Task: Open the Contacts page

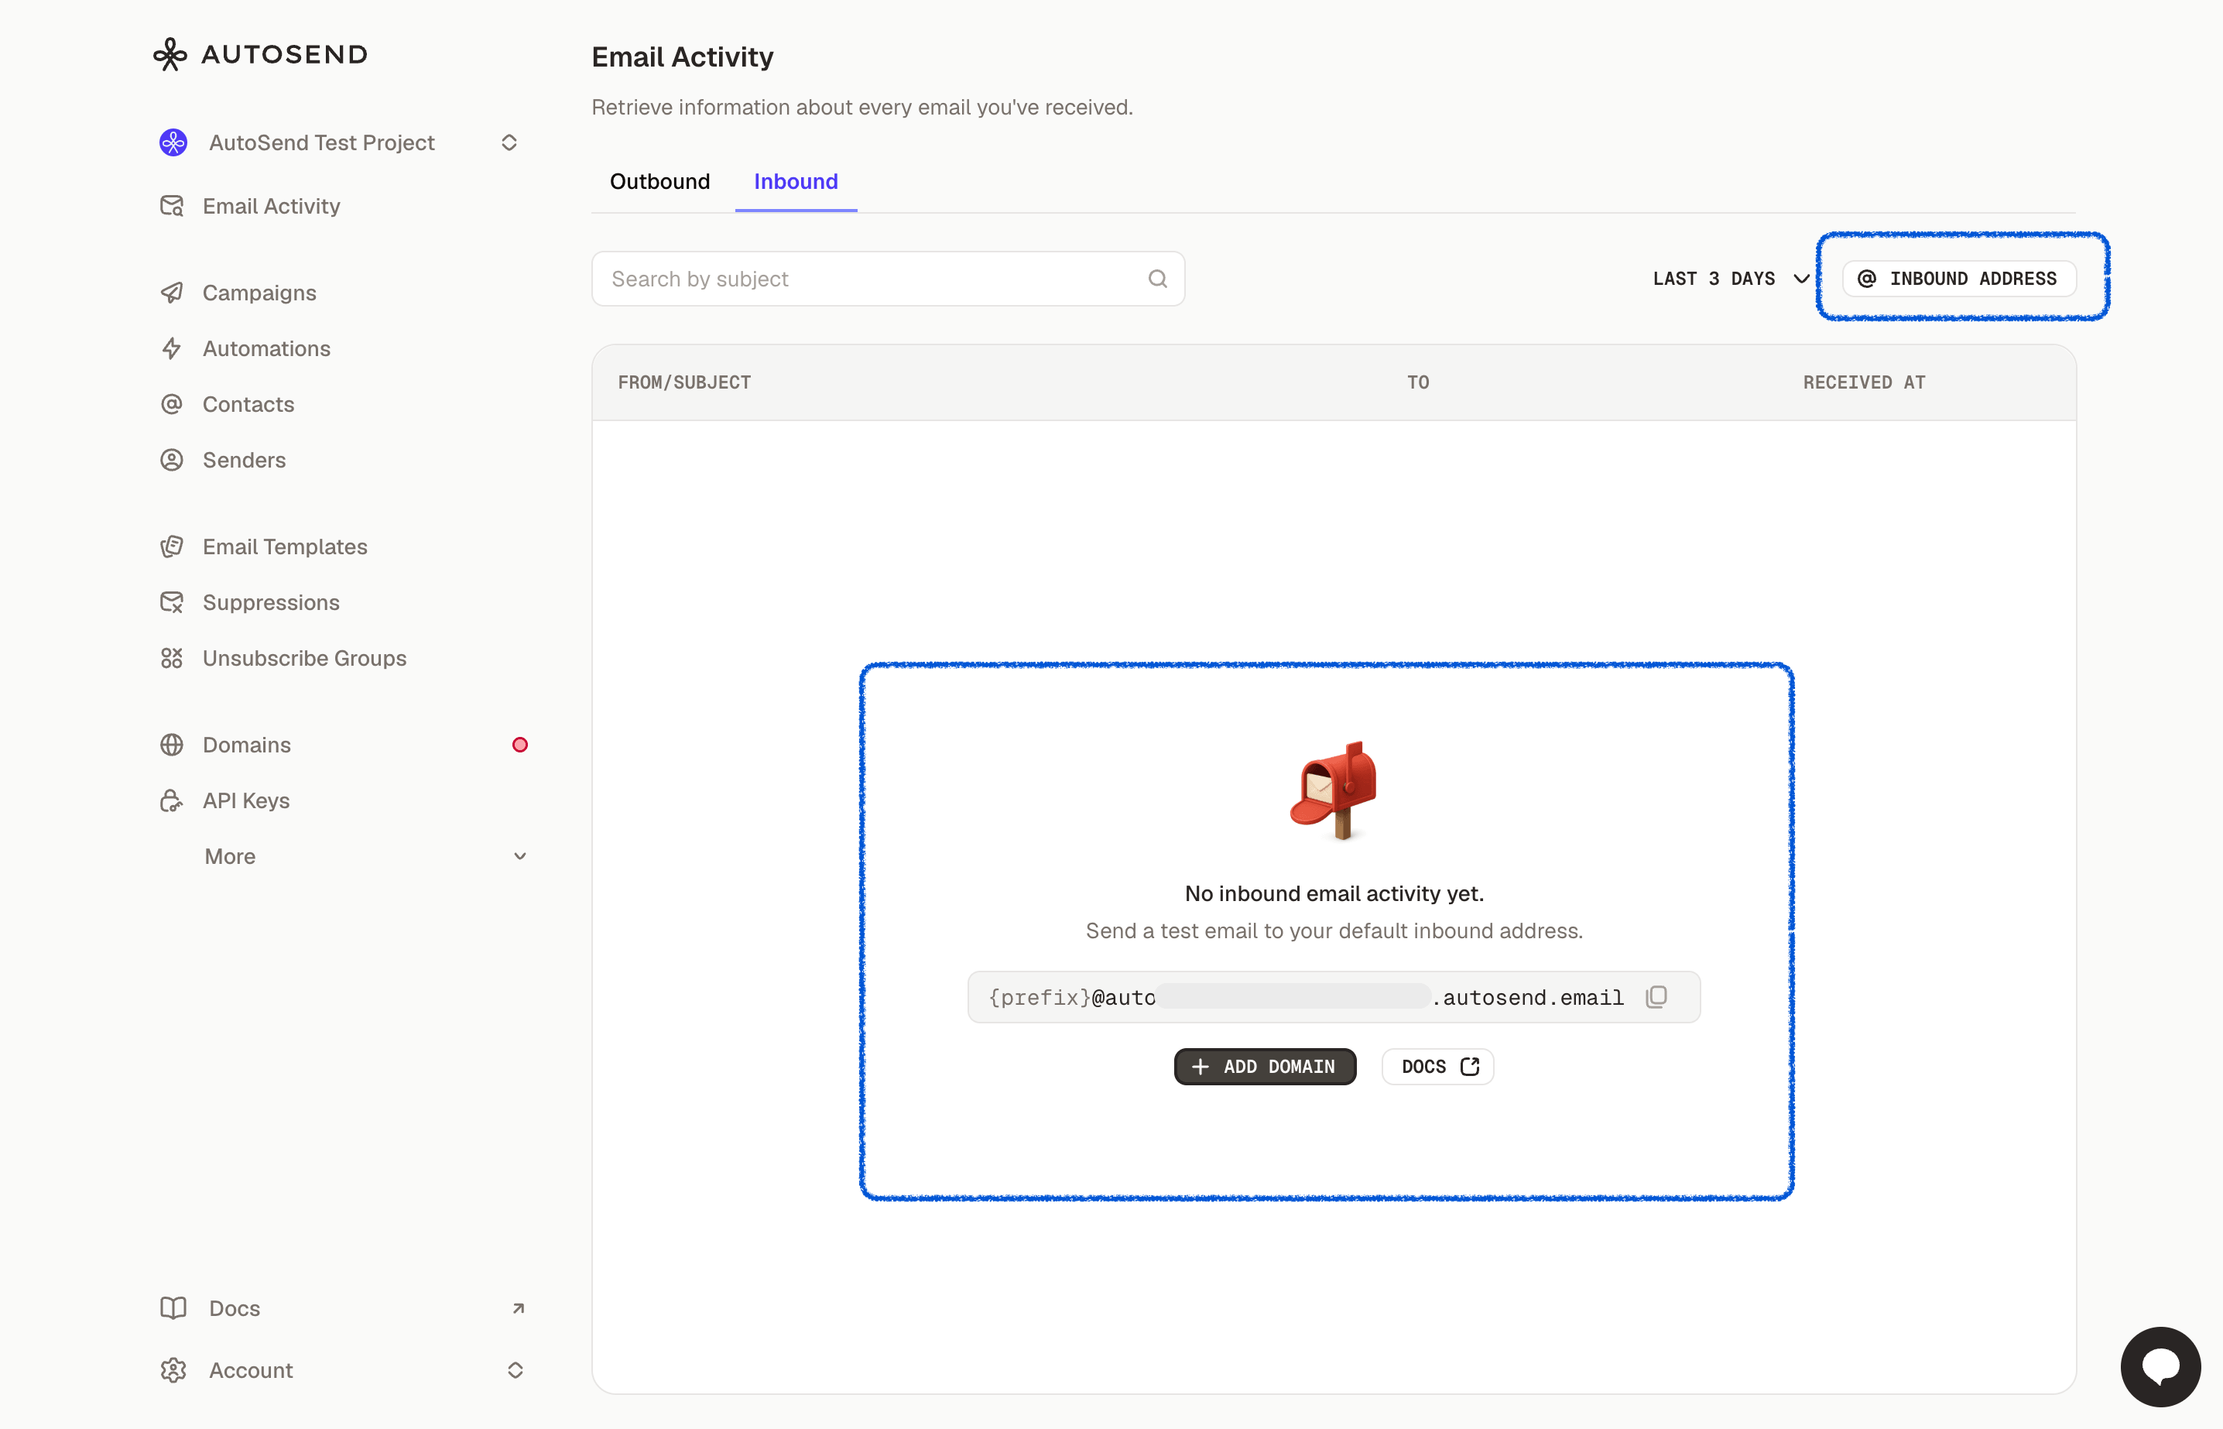Action: point(248,403)
